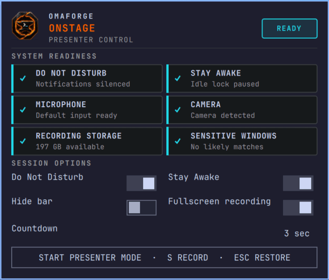Viewport: 329px width, 280px height.
Task: Disable the Fullscreen recording switch
Action: (x=298, y=208)
